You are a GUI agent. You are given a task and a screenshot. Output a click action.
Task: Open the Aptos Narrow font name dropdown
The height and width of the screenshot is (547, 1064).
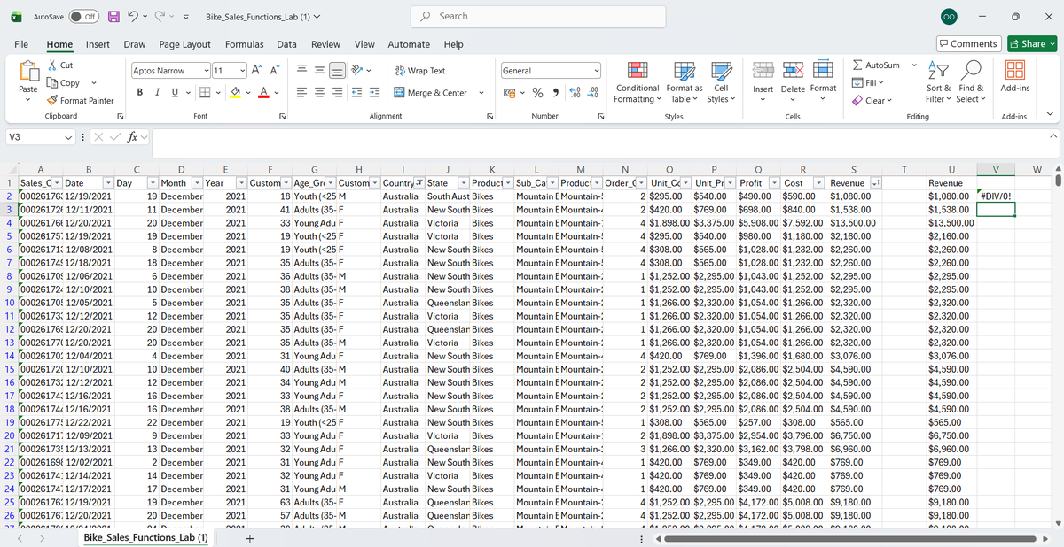click(x=207, y=71)
